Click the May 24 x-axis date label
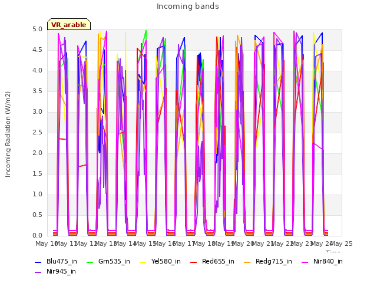377x283 pixels. tap(322, 244)
